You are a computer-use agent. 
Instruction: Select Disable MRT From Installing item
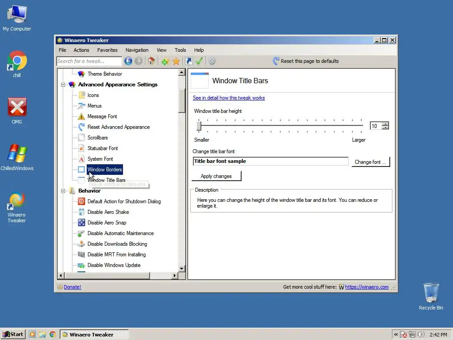[116, 255]
